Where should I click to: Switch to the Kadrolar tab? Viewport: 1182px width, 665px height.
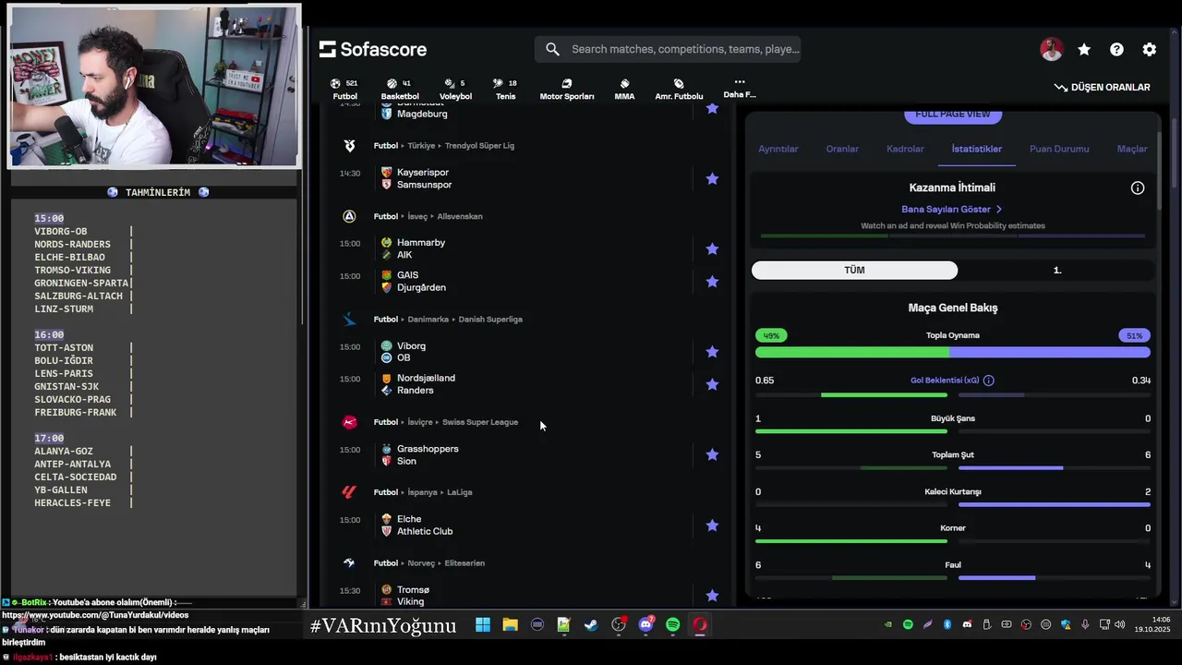(x=905, y=149)
